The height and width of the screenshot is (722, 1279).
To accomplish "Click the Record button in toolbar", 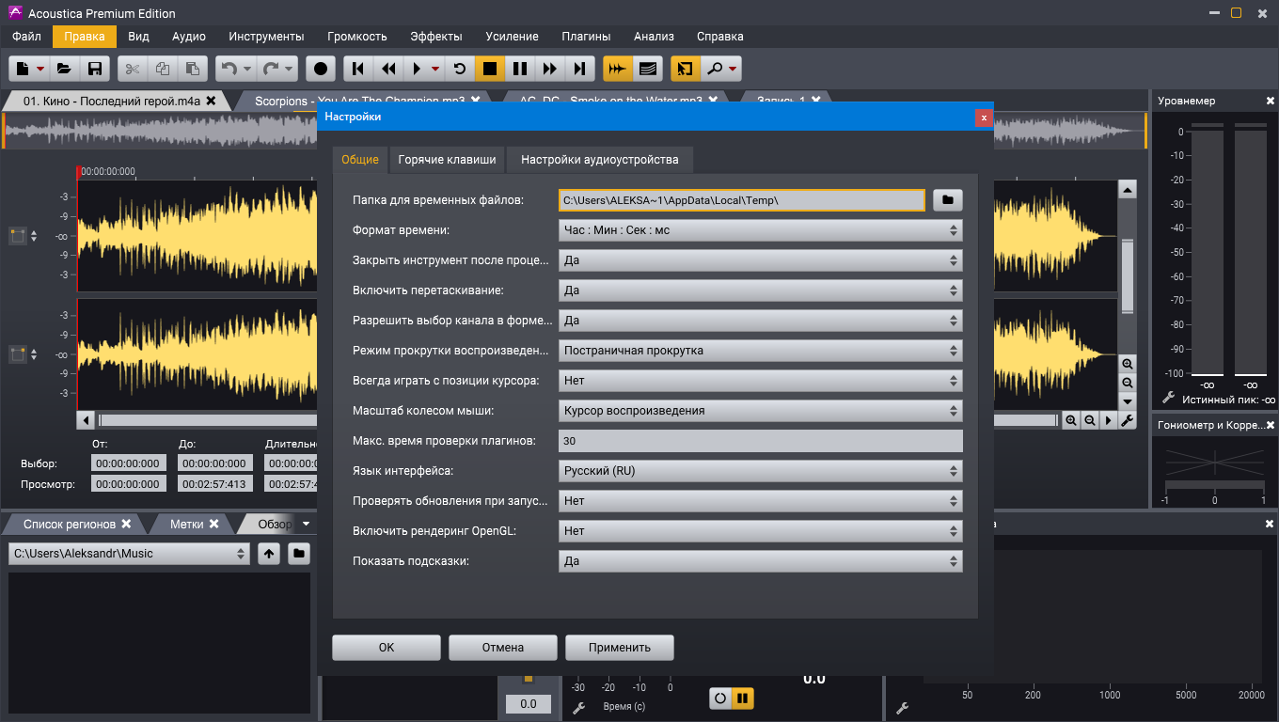I will click(322, 69).
